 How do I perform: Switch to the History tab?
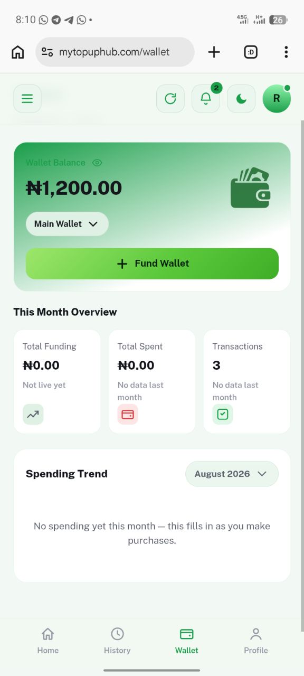pos(117,641)
